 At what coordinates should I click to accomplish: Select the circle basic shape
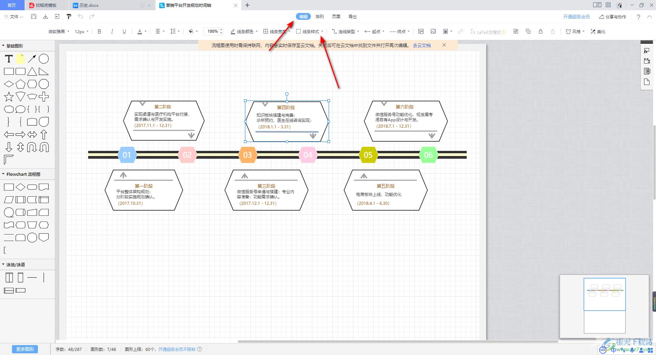[44, 59]
